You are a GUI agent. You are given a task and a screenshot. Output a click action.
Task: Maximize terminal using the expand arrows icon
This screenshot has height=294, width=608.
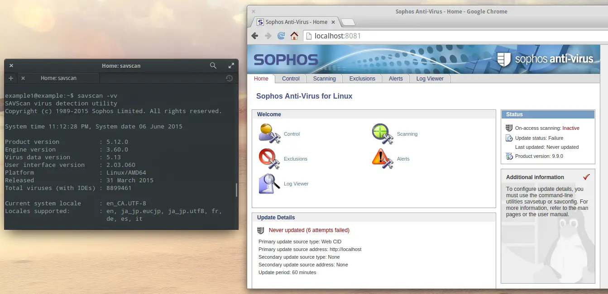tap(231, 66)
